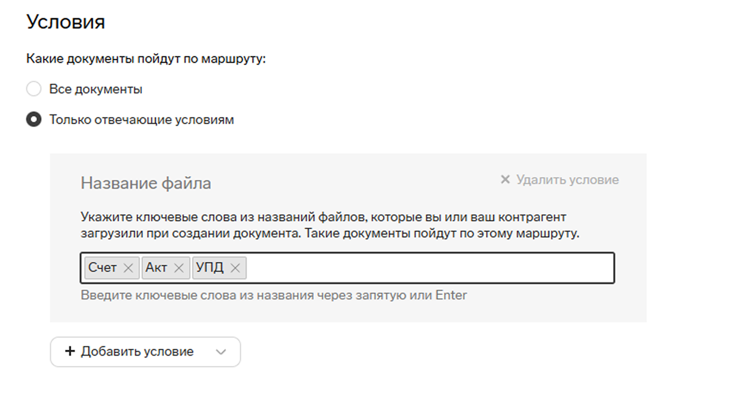Screen dimensions: 738x393
Task: Open the "Добавить условие" menu button
Action: coord(137,352)
